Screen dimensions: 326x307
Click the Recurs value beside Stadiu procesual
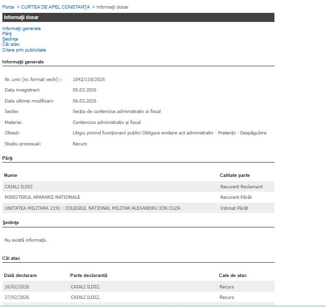tap(80, 144)
